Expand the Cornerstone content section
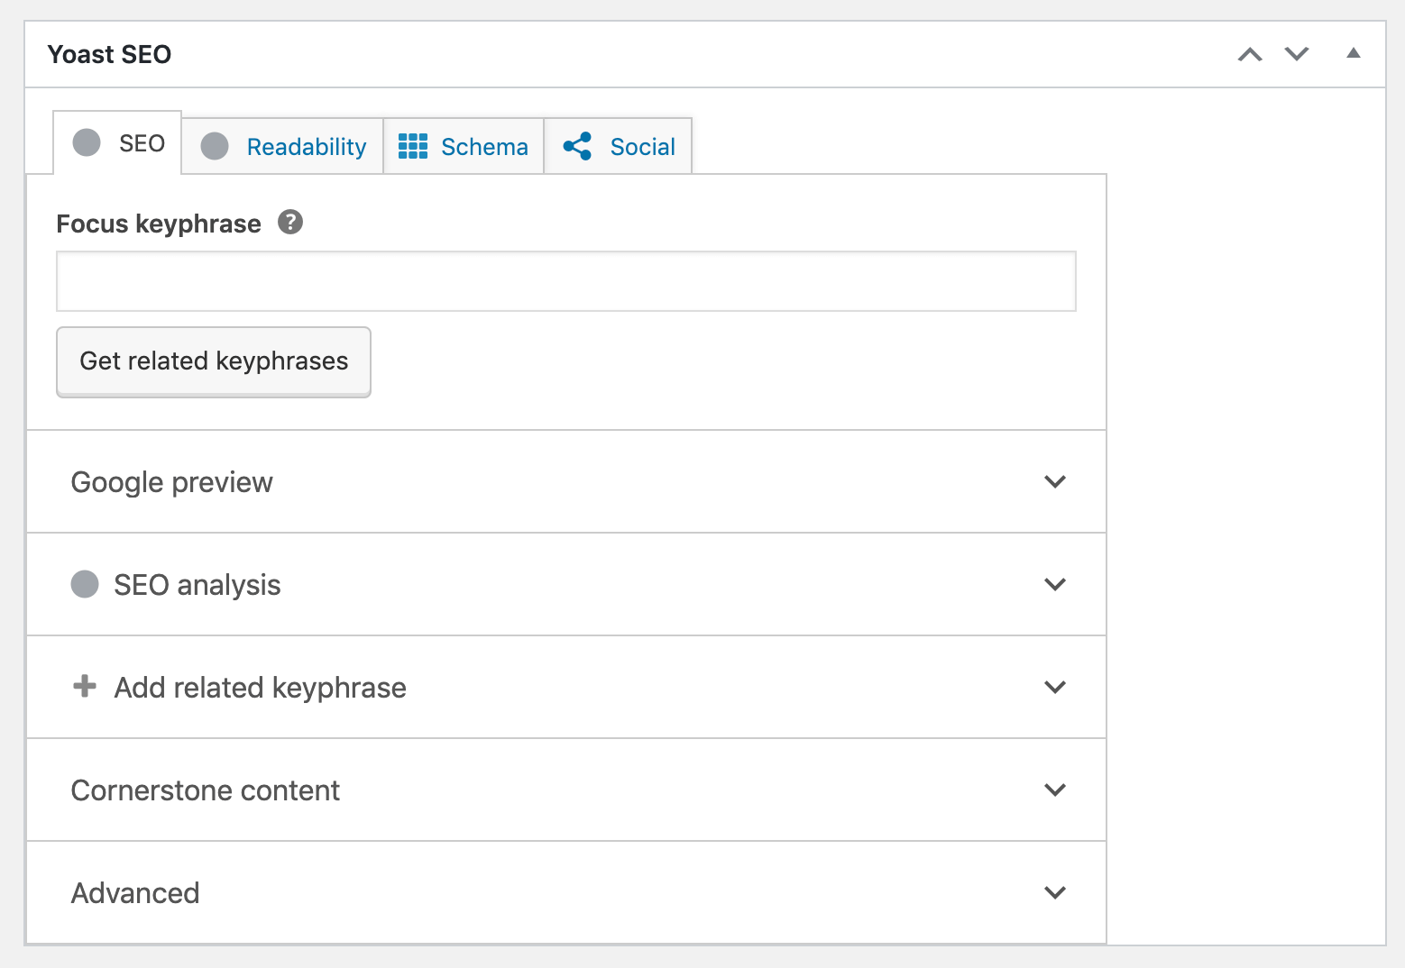The width and height of the screenshot is (1405, 968). pyautogui.click(x=566, y=790)
